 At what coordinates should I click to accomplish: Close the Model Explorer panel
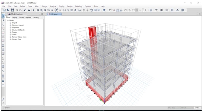tap(42, 14)
